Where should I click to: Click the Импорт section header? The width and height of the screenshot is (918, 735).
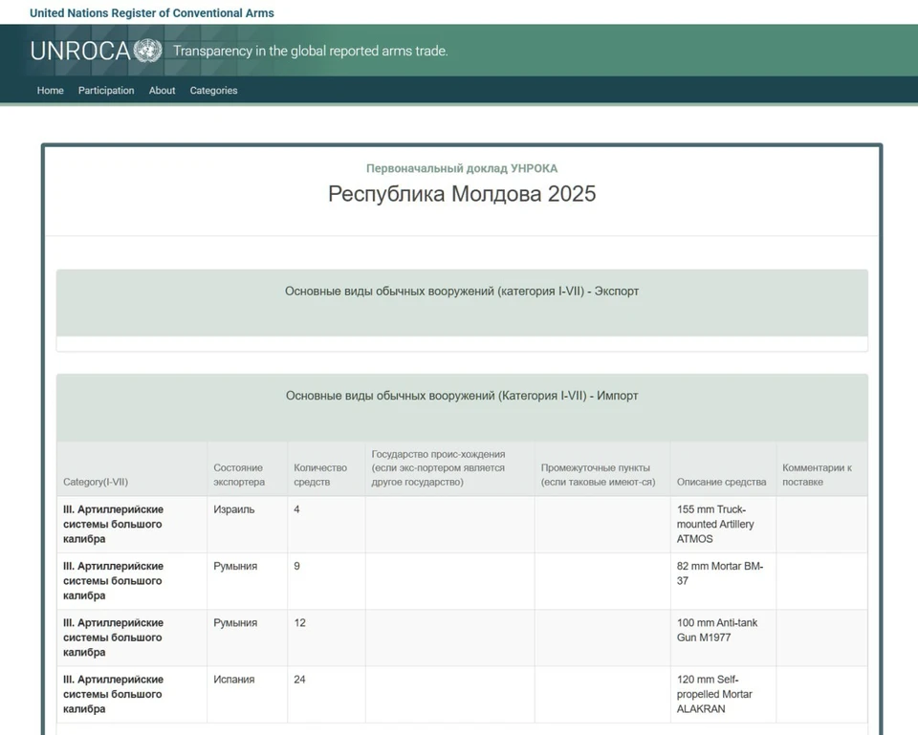(462, 407)
